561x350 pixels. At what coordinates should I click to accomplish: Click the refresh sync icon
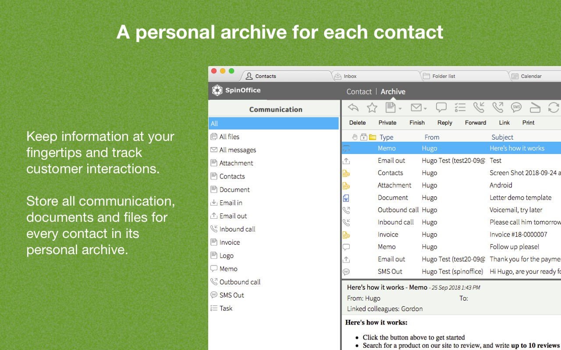click(x=554, y=107)
